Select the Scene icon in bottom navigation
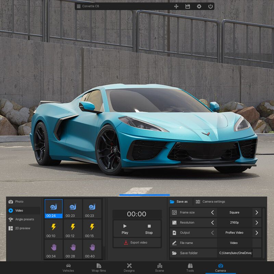Image resolution: width=274 pixels, height=274 pixels. tap(160, 267)
